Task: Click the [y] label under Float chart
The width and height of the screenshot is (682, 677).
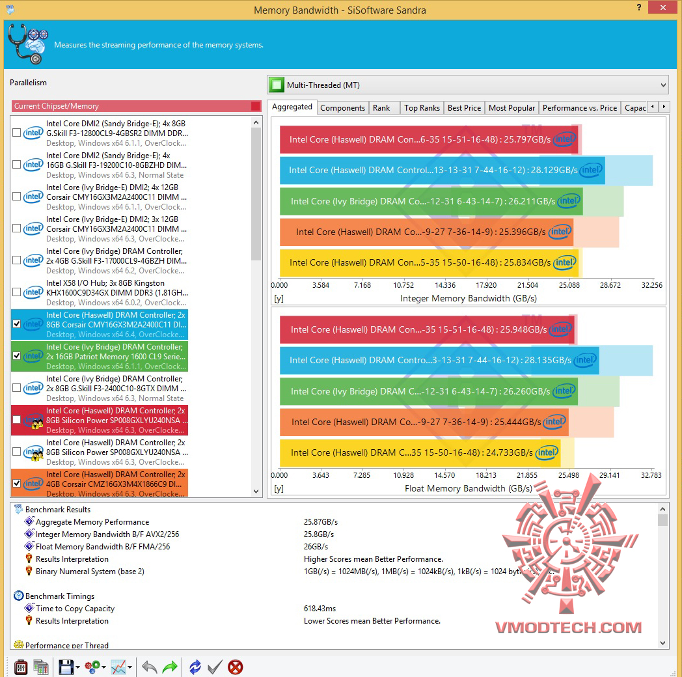Action: tap(279, 488)
